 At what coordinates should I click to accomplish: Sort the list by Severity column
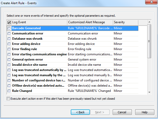126,22
